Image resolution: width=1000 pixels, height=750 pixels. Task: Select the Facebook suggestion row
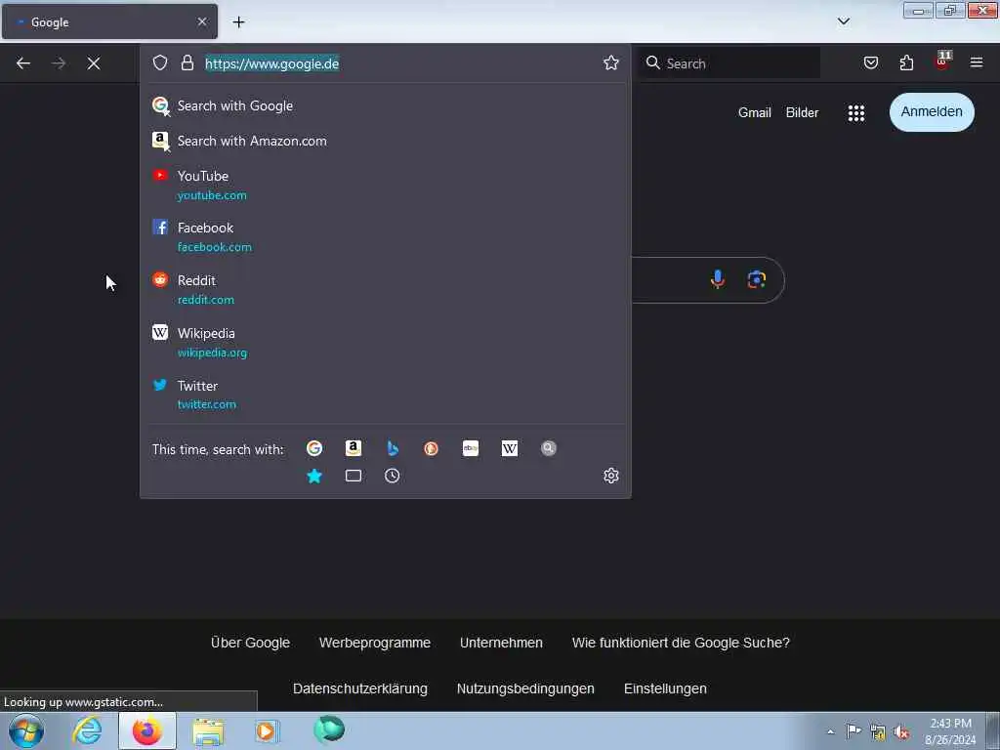click(x=385, y=236)
